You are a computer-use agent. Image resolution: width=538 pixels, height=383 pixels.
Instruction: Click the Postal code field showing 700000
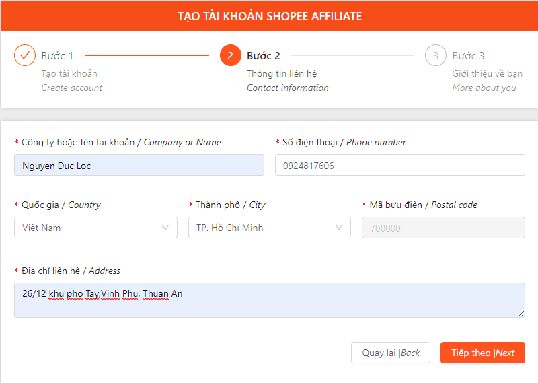coord(443,228)
